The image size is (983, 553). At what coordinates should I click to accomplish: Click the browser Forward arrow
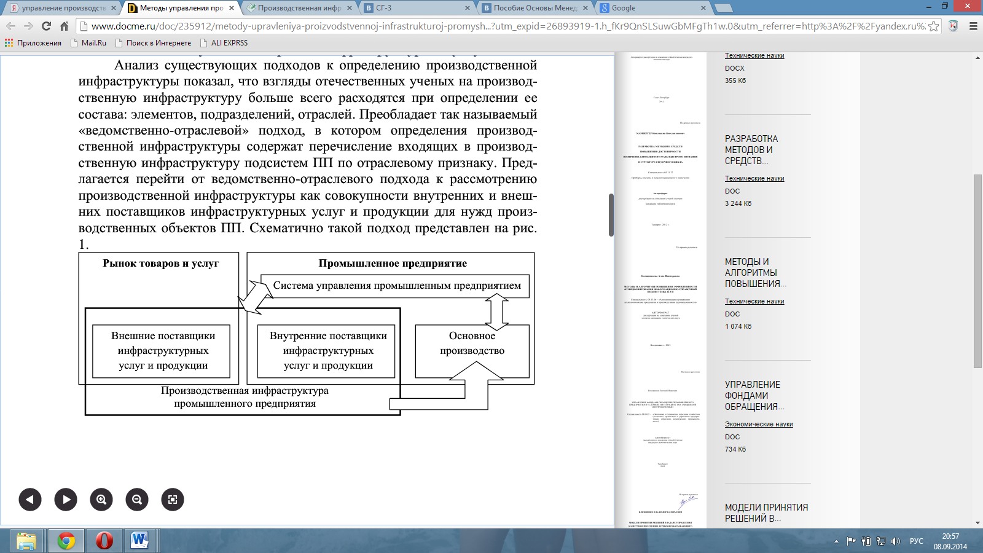point(28,26)
